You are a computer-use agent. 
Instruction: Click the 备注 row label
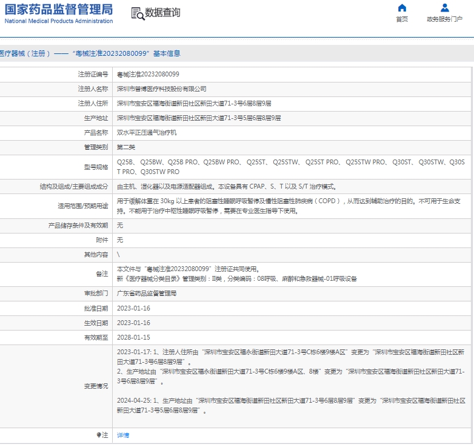click(102, 274)
